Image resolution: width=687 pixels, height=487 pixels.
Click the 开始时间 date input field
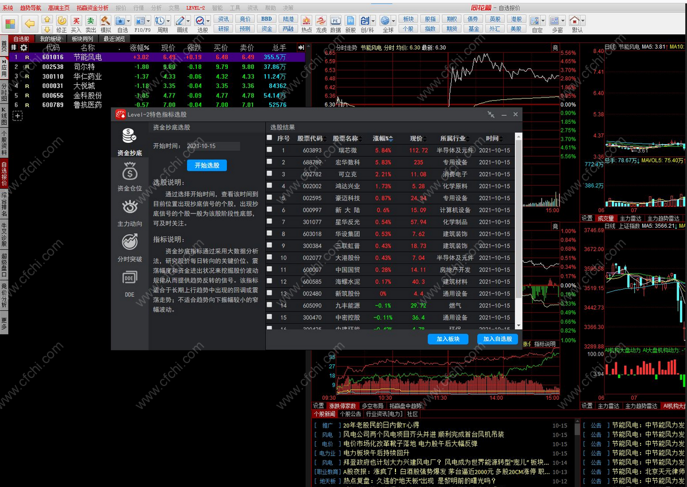212,146
